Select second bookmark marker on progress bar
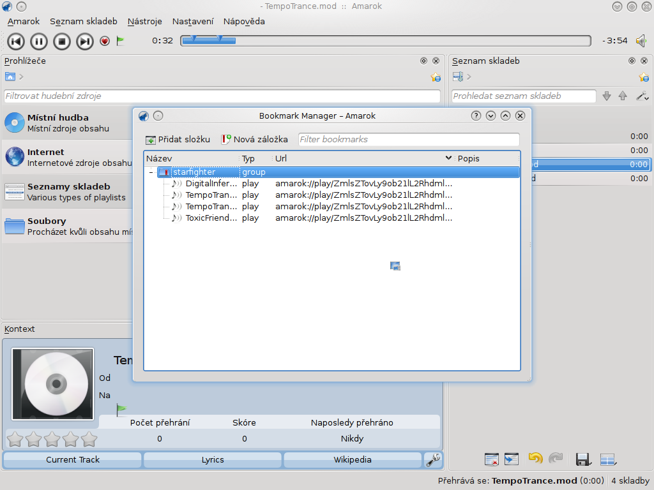This screenshot has width=654, height=490. coord(220,39)
